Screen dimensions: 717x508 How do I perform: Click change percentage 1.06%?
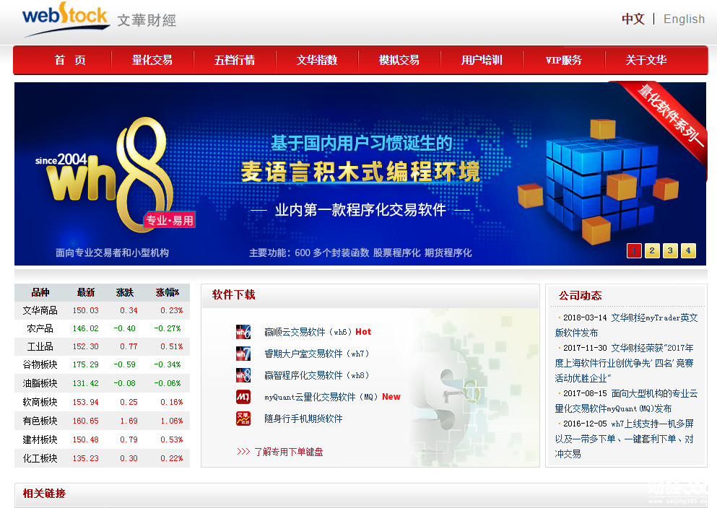pyautogui.click(x=171, y=421)
